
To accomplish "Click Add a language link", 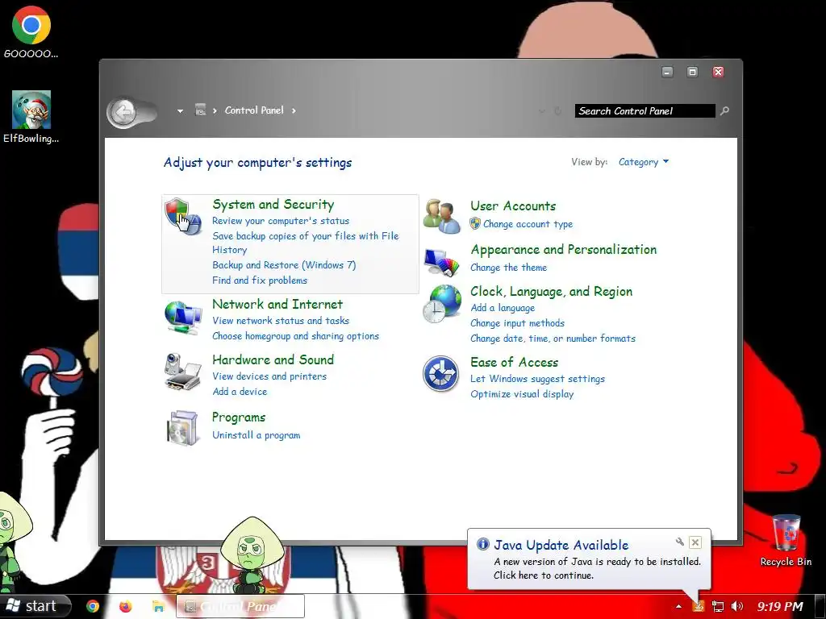I will click(x=503, y=308).
